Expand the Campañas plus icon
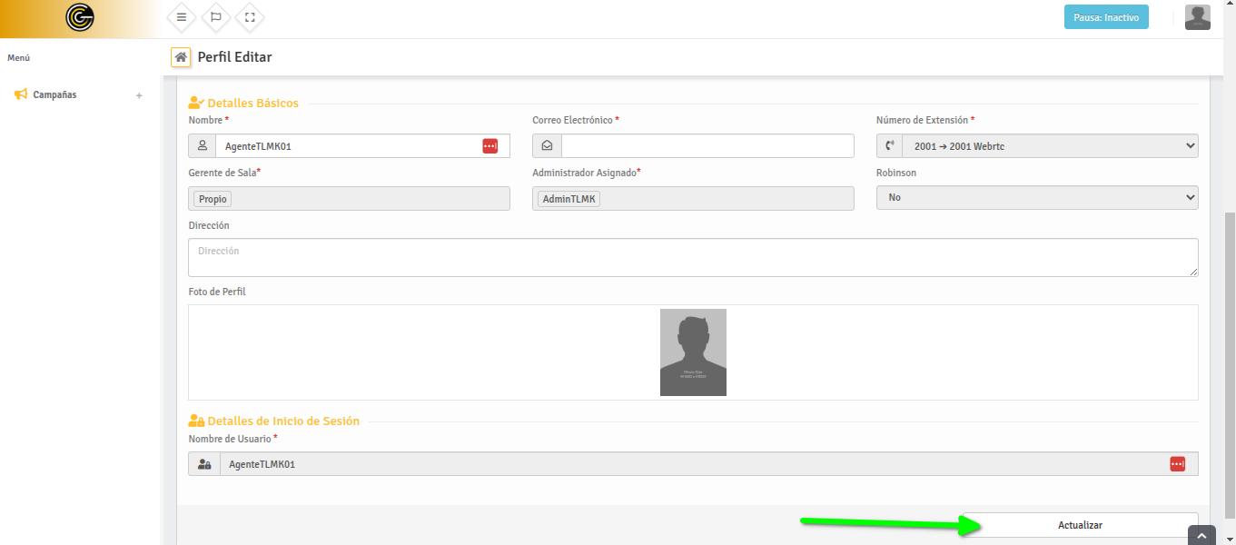Viewport: 1236px width, 545px height. 139,95
